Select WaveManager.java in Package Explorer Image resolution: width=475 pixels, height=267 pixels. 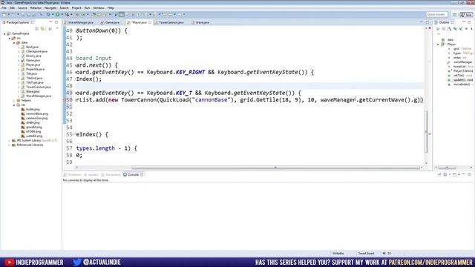pos(38,96)
